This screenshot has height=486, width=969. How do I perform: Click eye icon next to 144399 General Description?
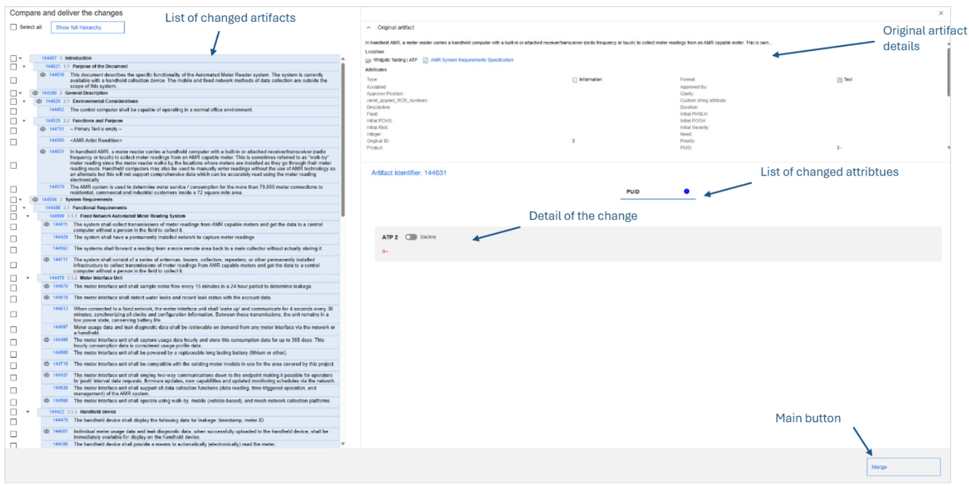(35, 92)
